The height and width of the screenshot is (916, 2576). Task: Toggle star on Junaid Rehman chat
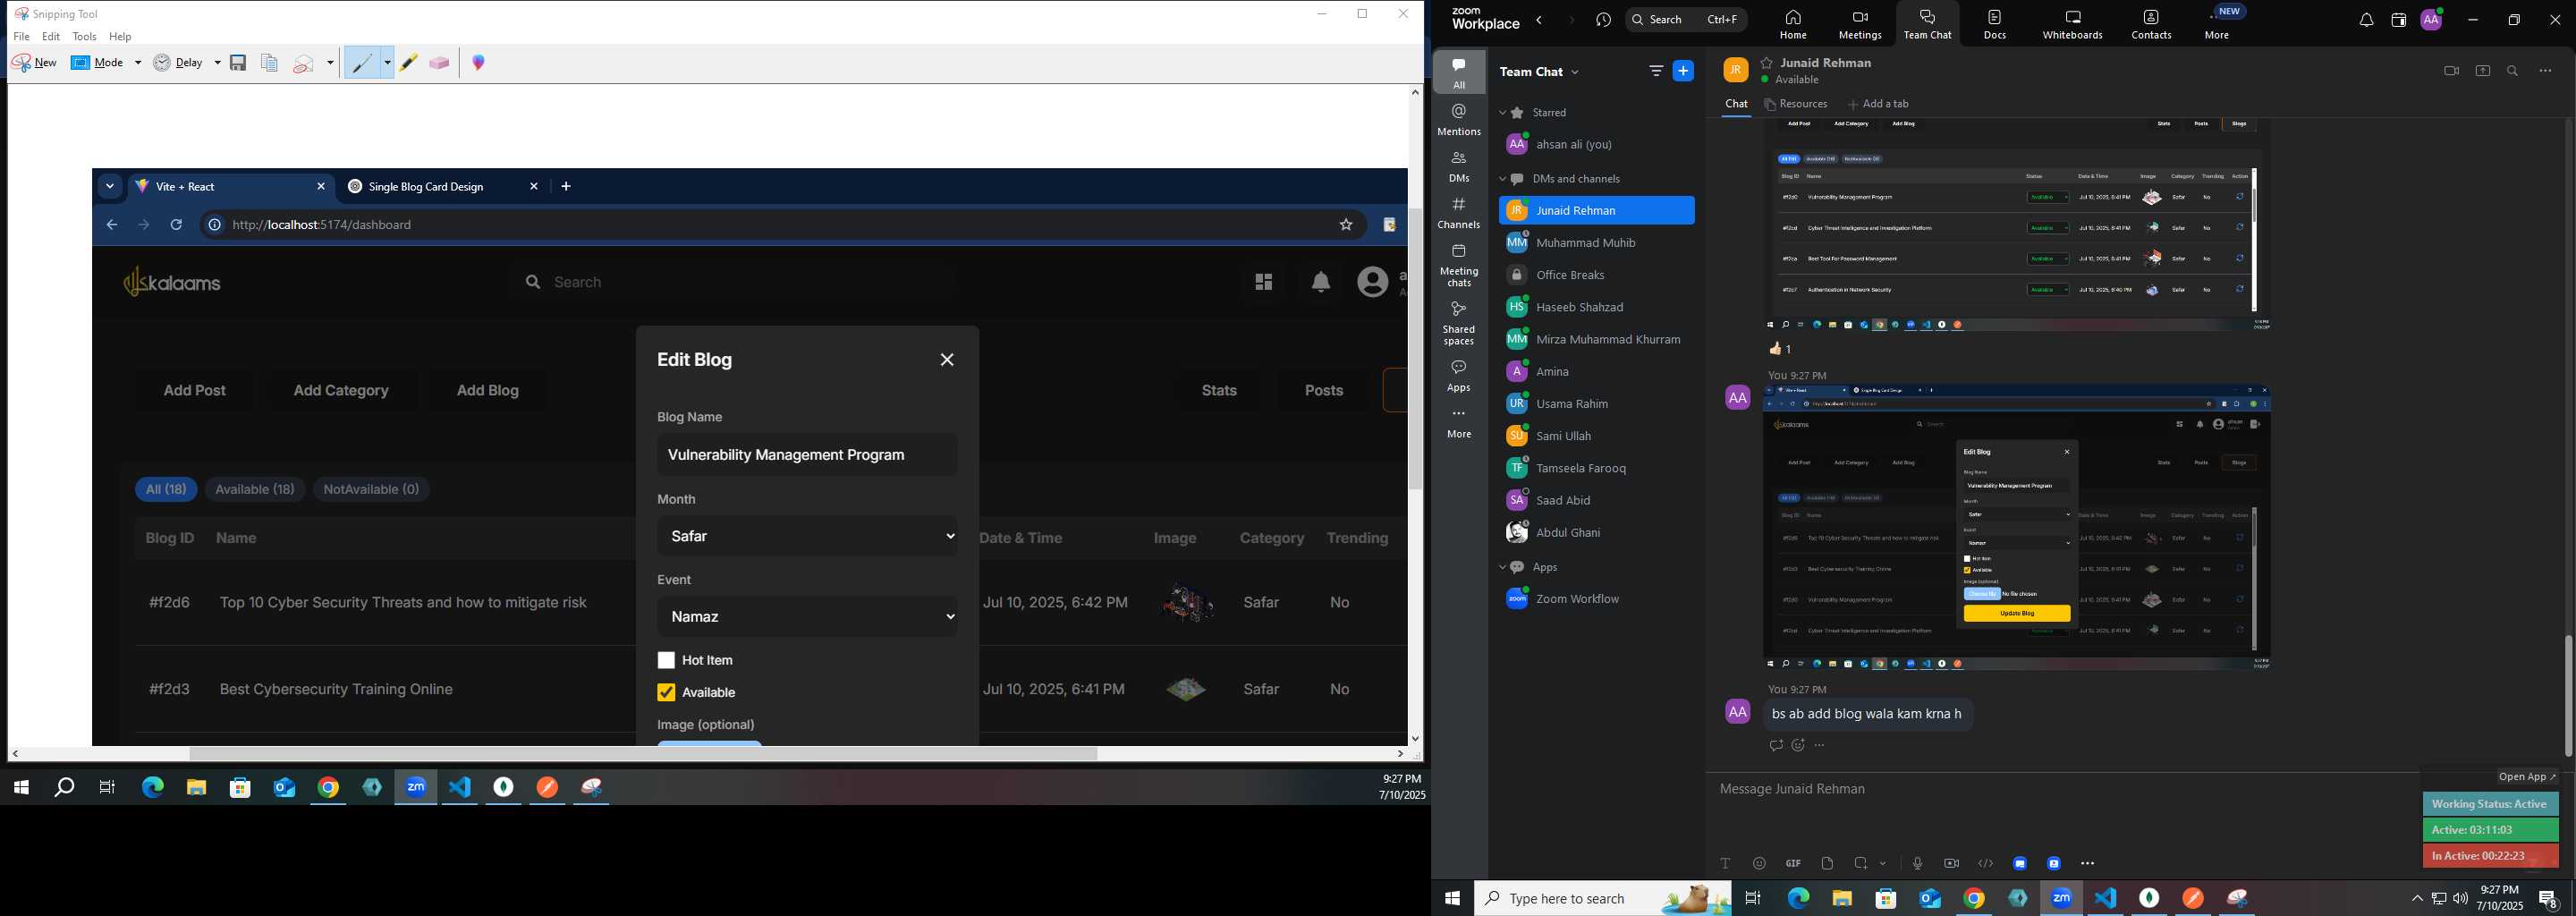pos(1767,62)
